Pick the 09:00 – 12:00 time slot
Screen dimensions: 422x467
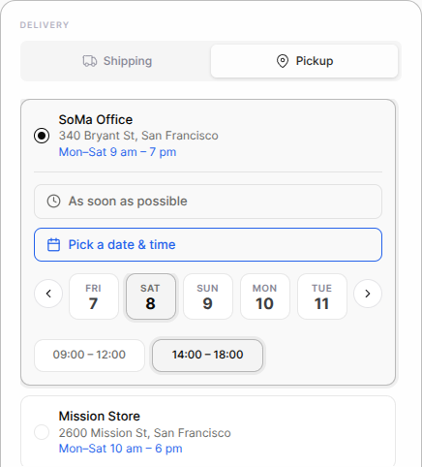89,355
